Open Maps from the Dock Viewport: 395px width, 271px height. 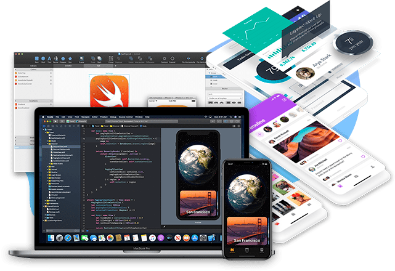(102, 238)
